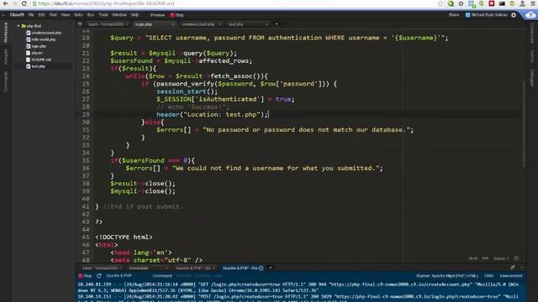The image size is (538, 302).
Task: Open the View menu
Action: point(66,15)
